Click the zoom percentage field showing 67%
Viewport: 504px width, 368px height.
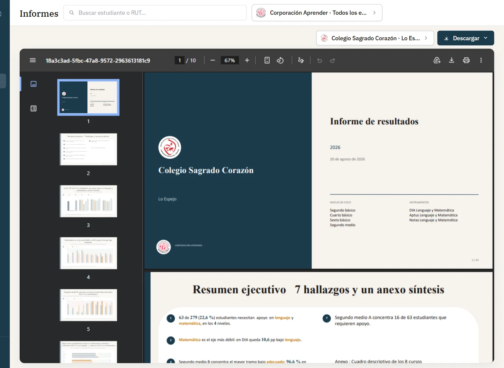230,61
